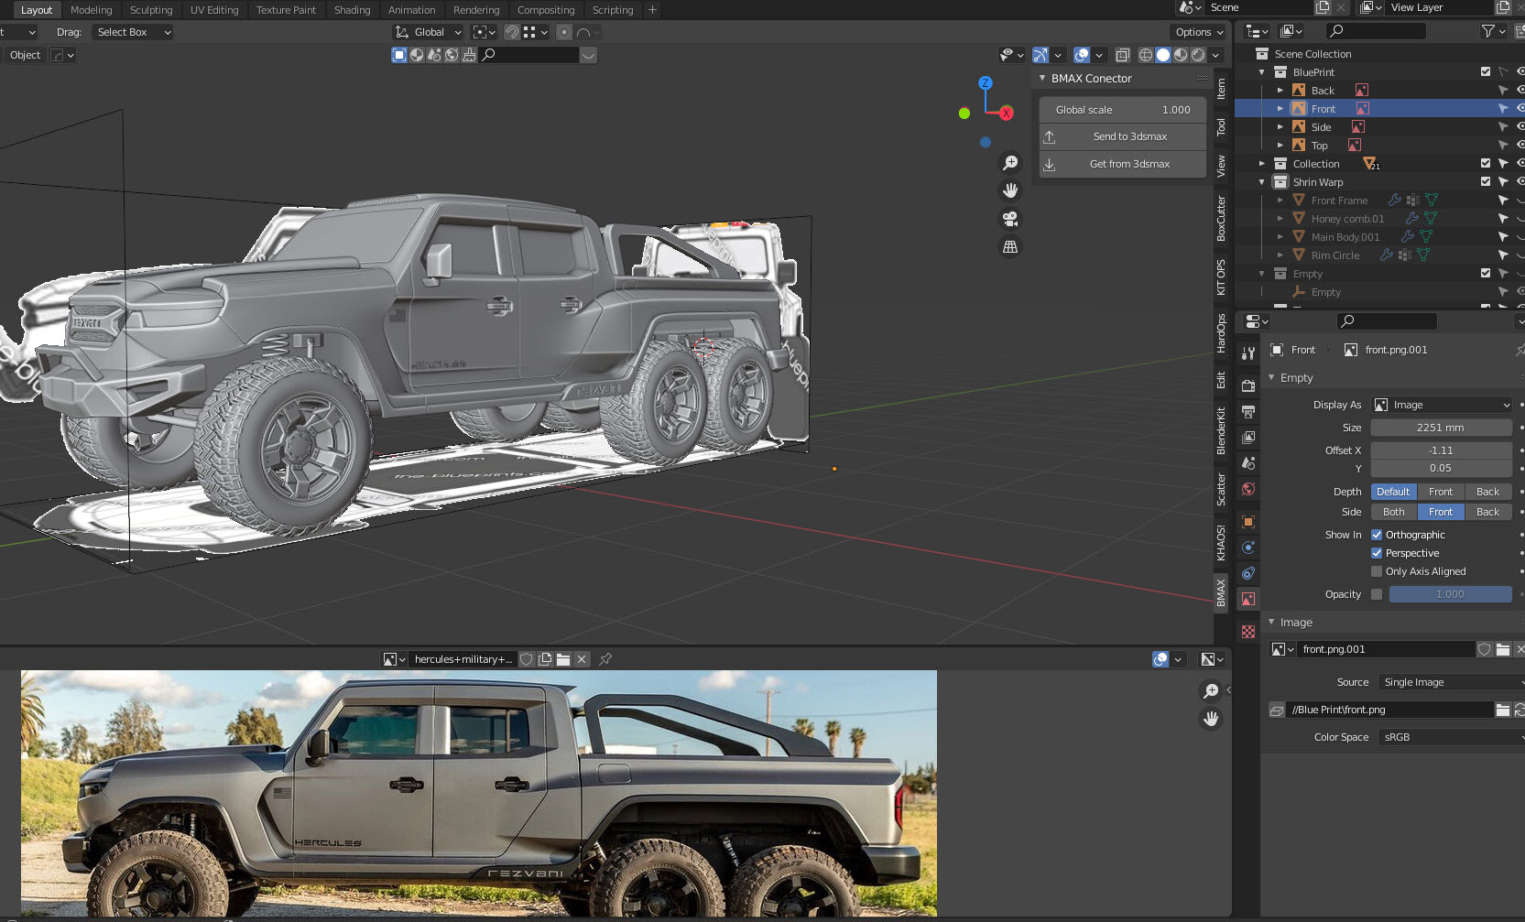Select material preview viewport shading
Viewport: 1525px width, 922px height.
1181,55
